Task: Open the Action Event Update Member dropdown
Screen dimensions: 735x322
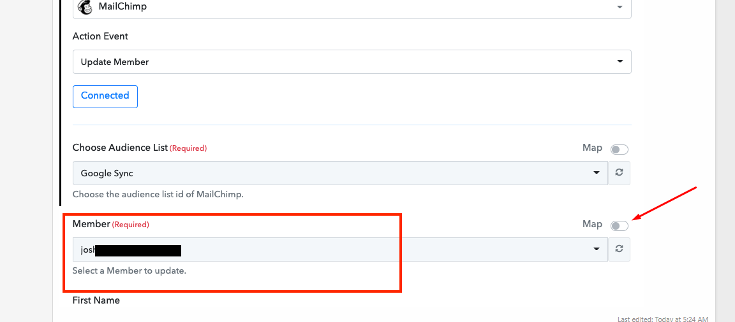Action: pyautogui.click(x=352, y=62)
